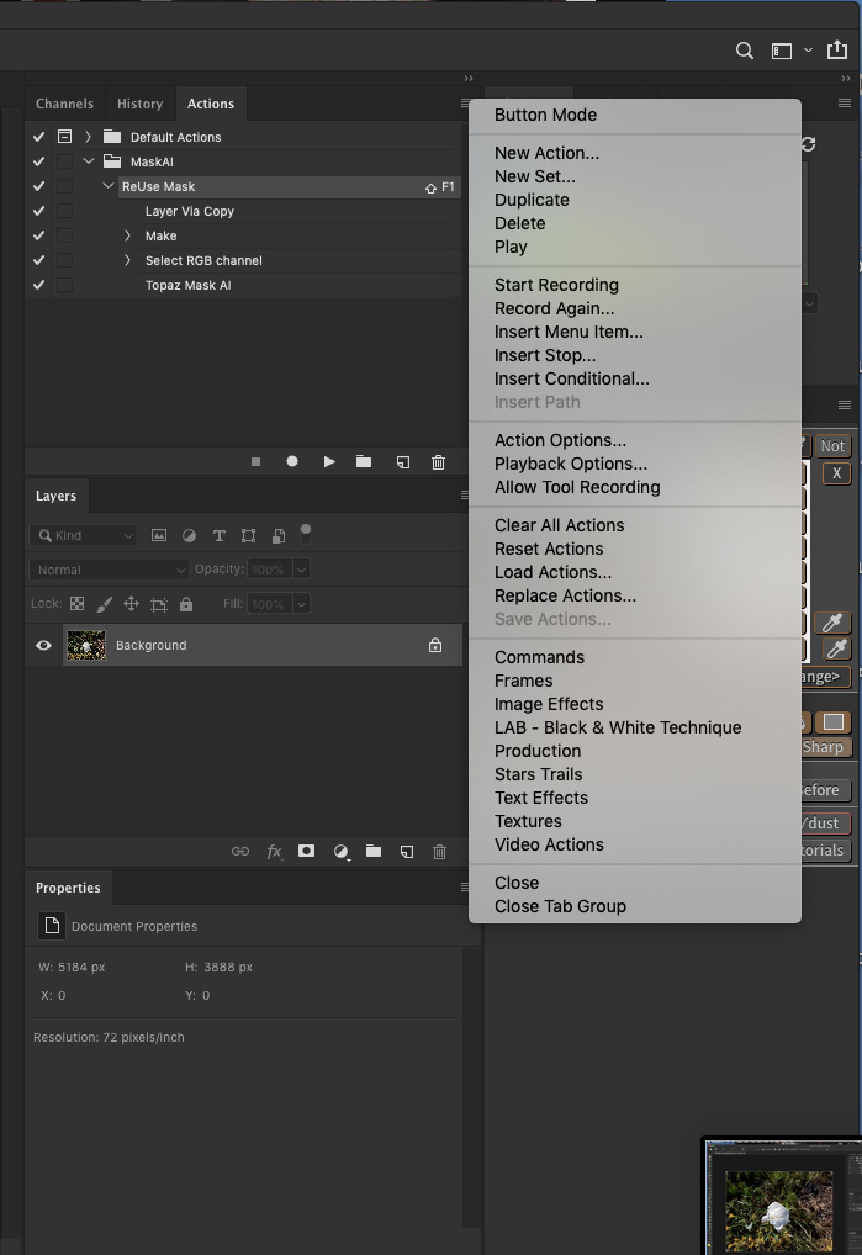Collapse the ReUse Mask action

(109, 186)
